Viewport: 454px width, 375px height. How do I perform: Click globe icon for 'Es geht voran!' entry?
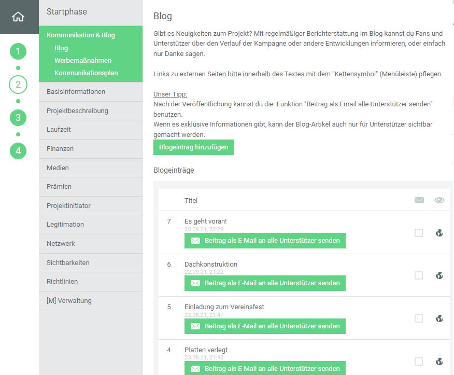coord(439,233)
